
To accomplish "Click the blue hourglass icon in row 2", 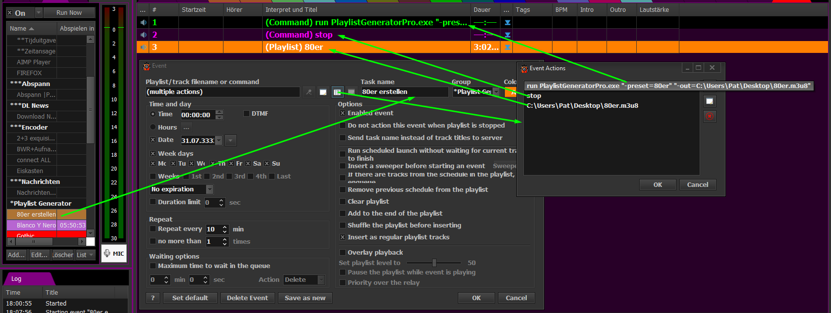I will (x=507, y=35).
